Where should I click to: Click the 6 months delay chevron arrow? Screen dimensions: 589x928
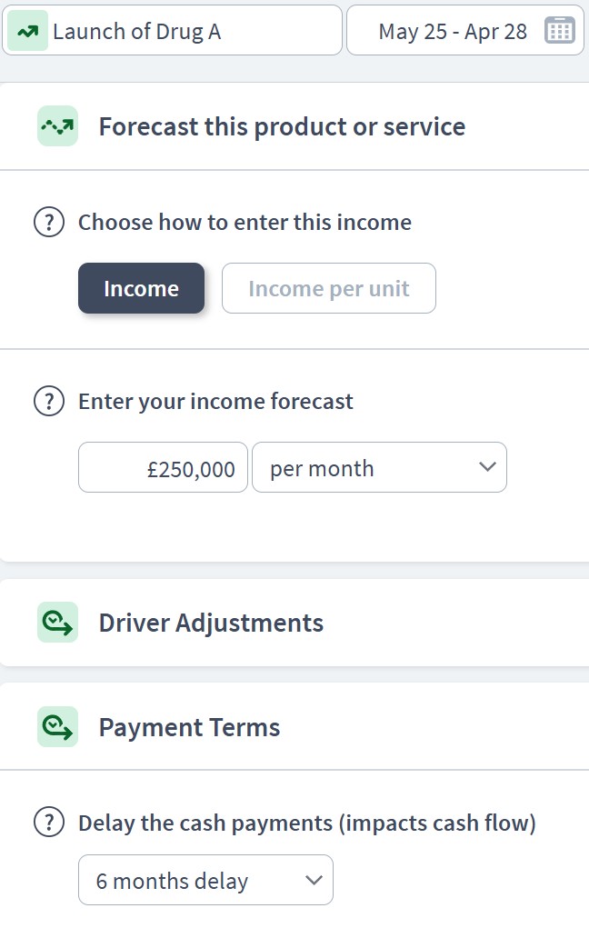pos(314,880)
